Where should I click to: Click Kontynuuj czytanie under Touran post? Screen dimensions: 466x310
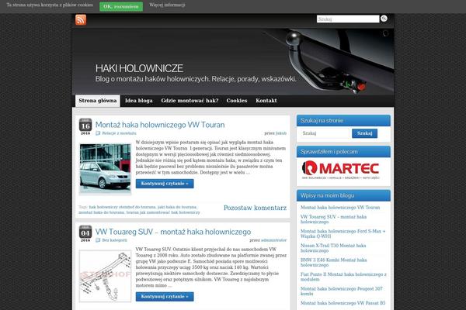[165, 184]
